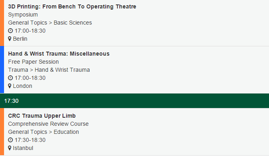Click clock icon in Hand & Wrist Trauma session
Viewport: 269px width, 156px height.
[10, 78]
